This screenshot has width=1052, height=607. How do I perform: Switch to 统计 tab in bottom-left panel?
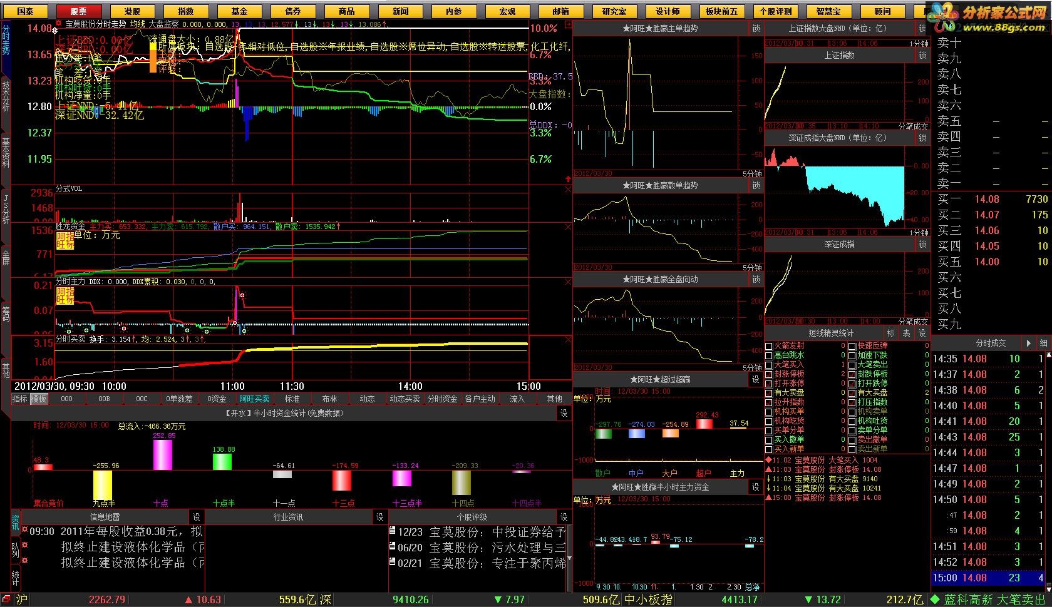point(16,577)
